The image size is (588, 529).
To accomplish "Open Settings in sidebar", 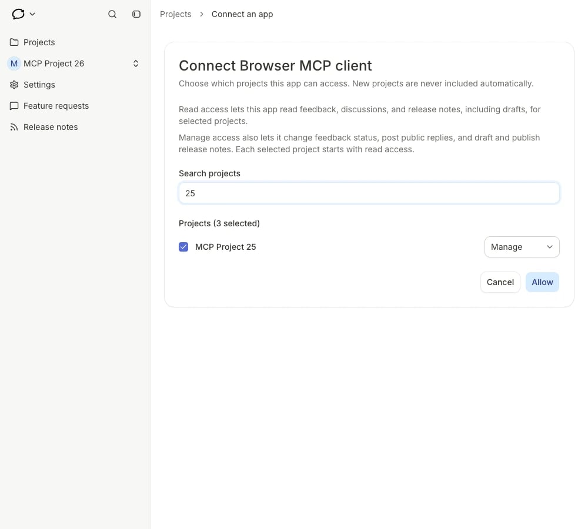I will (x=75, y=85).
